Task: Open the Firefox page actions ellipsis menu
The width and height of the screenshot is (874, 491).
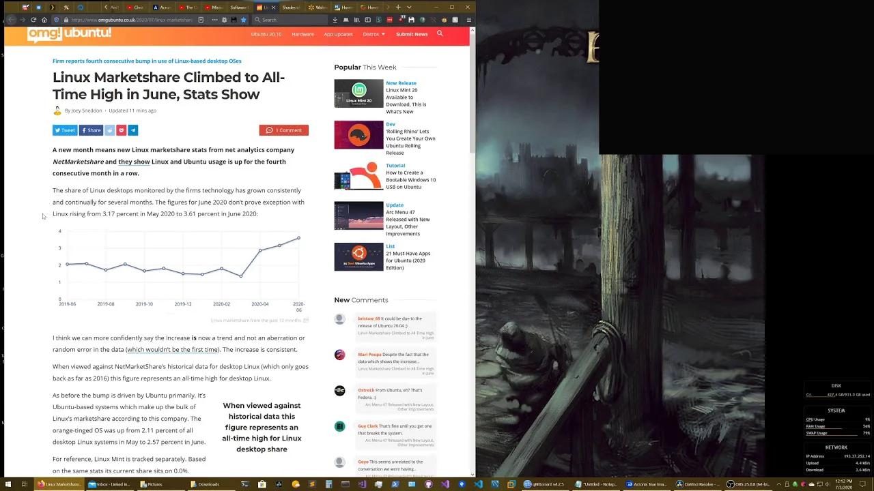Action: point(214,20)
